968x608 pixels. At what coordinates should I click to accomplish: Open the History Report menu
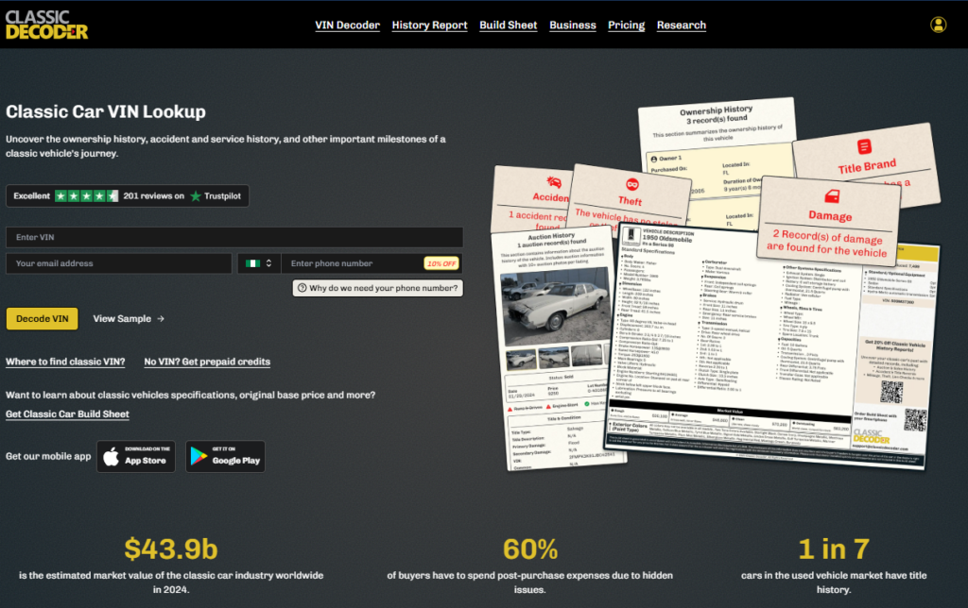(430, 25)
